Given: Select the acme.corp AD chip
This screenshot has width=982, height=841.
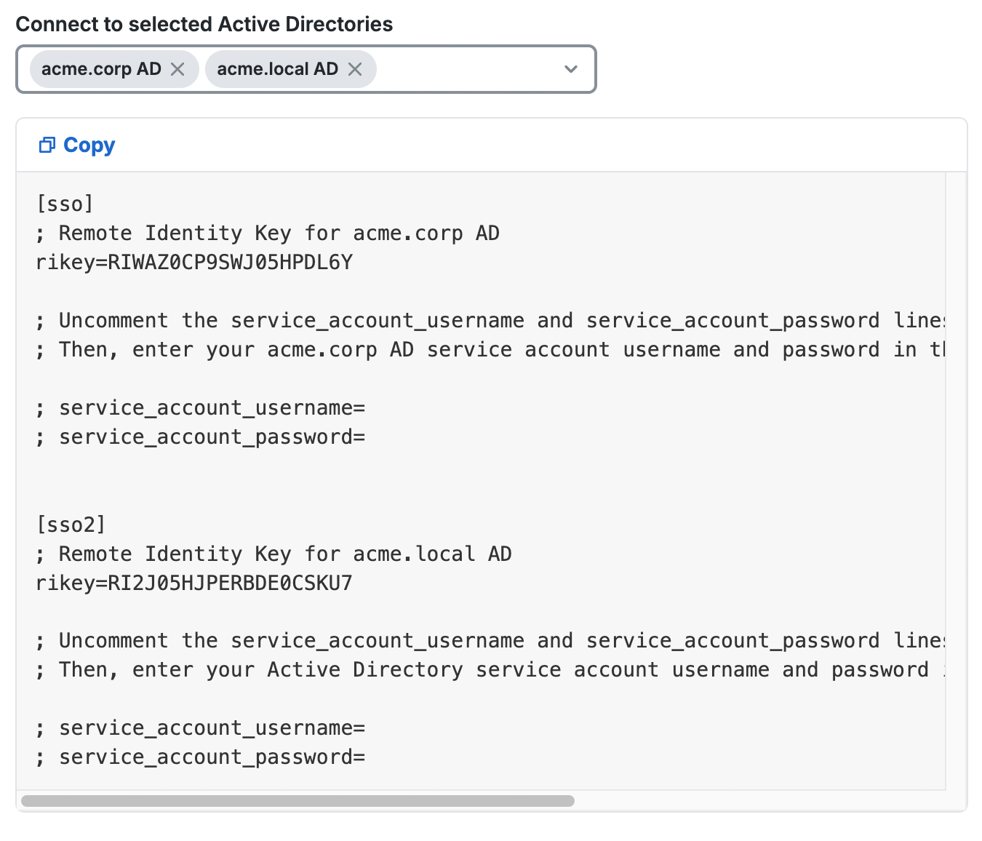Looking at the screenshot, I should click(102, 69).
